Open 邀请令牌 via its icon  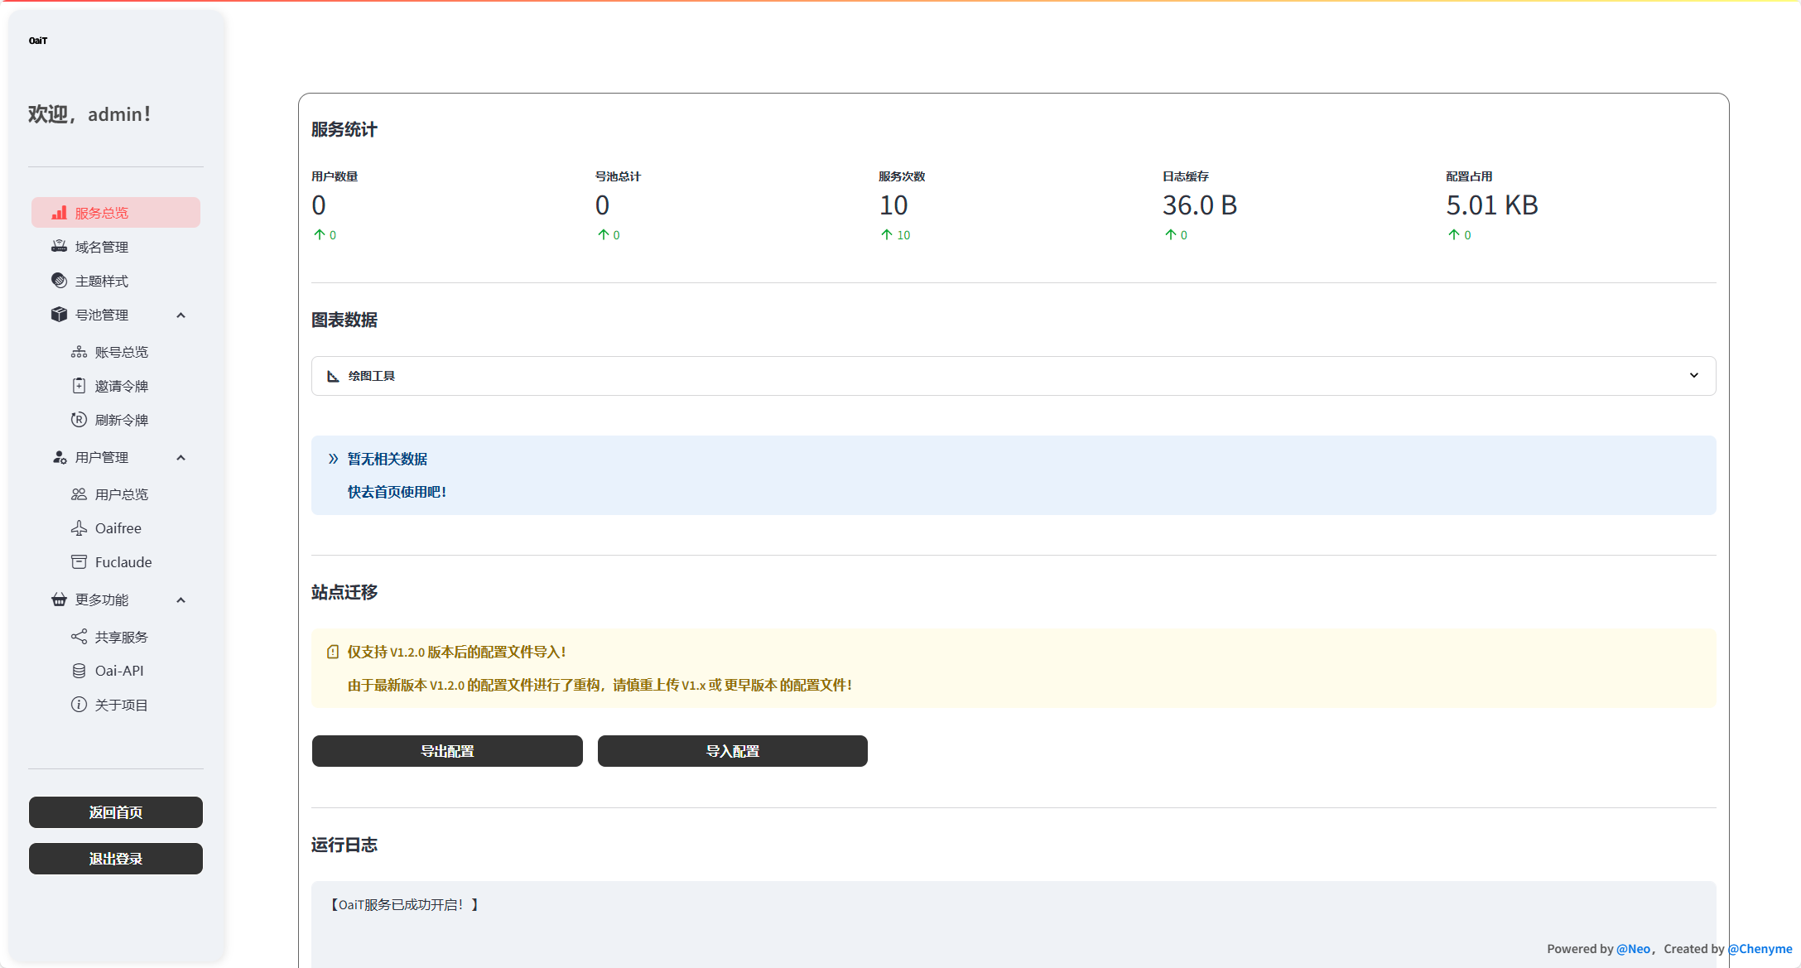tap(79, 386)
